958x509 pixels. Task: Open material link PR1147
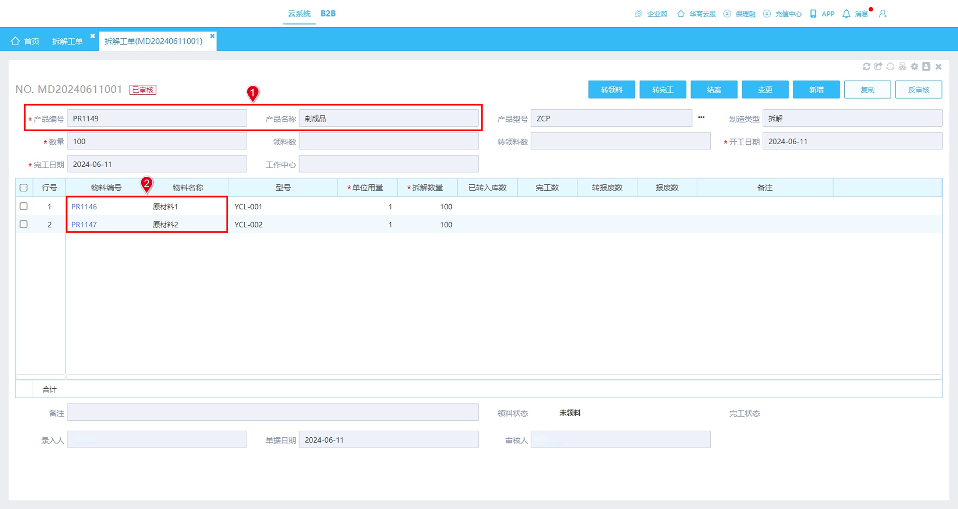[x=84, y=224]
